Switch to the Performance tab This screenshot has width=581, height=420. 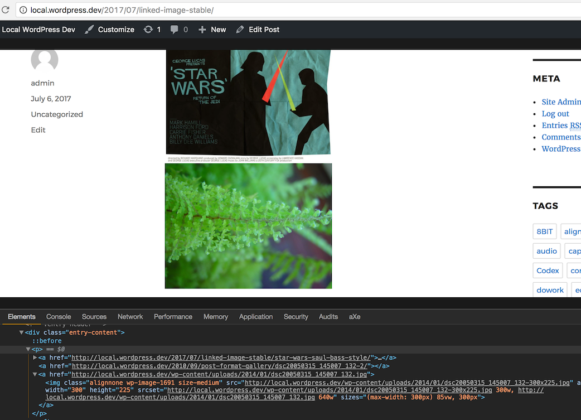coord(173,317)
